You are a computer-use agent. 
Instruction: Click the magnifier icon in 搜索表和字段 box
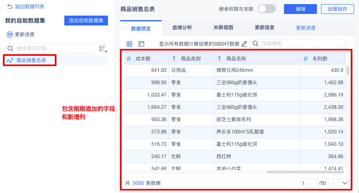pos(10,48)
